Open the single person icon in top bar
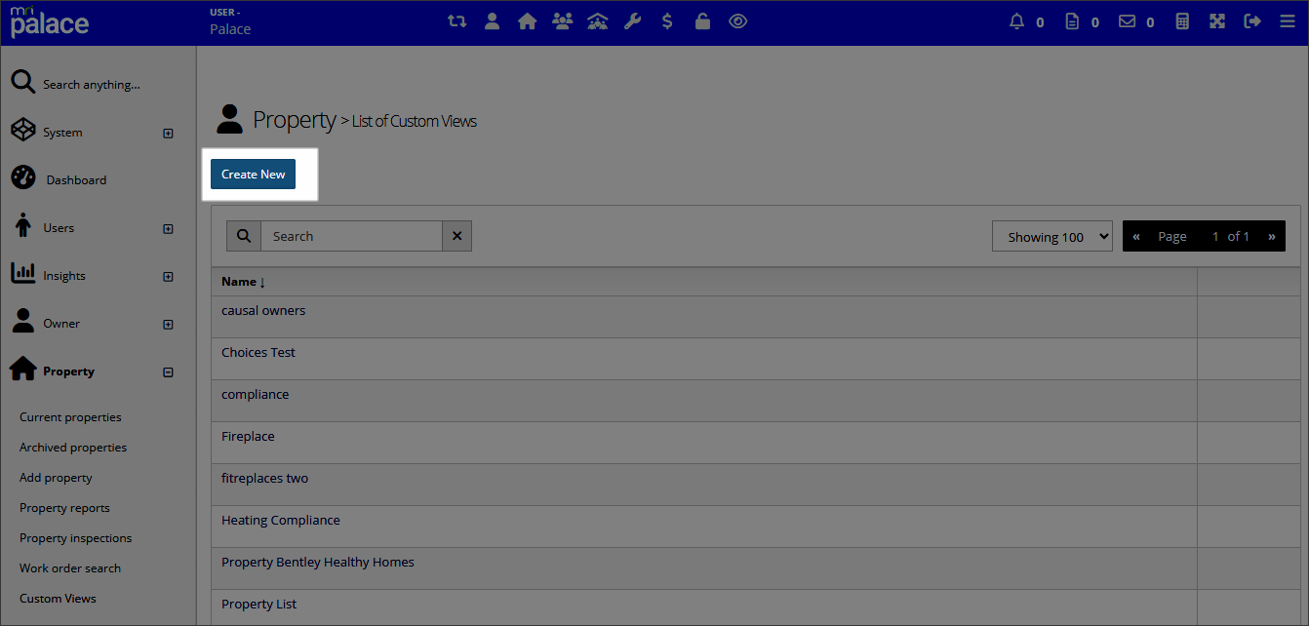 click(493, 20)
